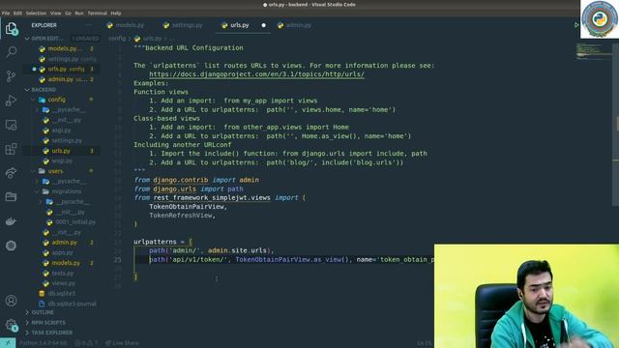The image size is (619, 348).
Task: Open the Docker view icon
Action: tap(11, 221)
